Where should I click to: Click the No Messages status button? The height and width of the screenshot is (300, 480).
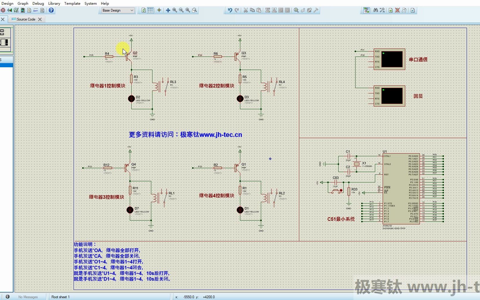tap(28, 297)
